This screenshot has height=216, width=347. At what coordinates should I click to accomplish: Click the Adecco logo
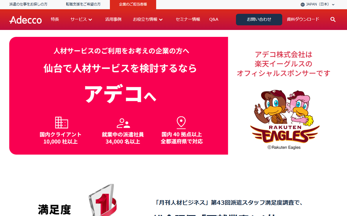coord(25,20)
